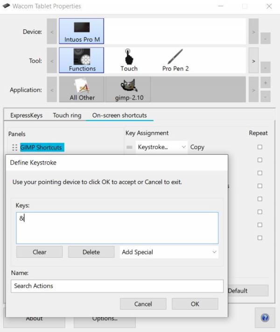Switch to the ExpressKeys tab
280x332 pixels.
[x=27, y=115]
